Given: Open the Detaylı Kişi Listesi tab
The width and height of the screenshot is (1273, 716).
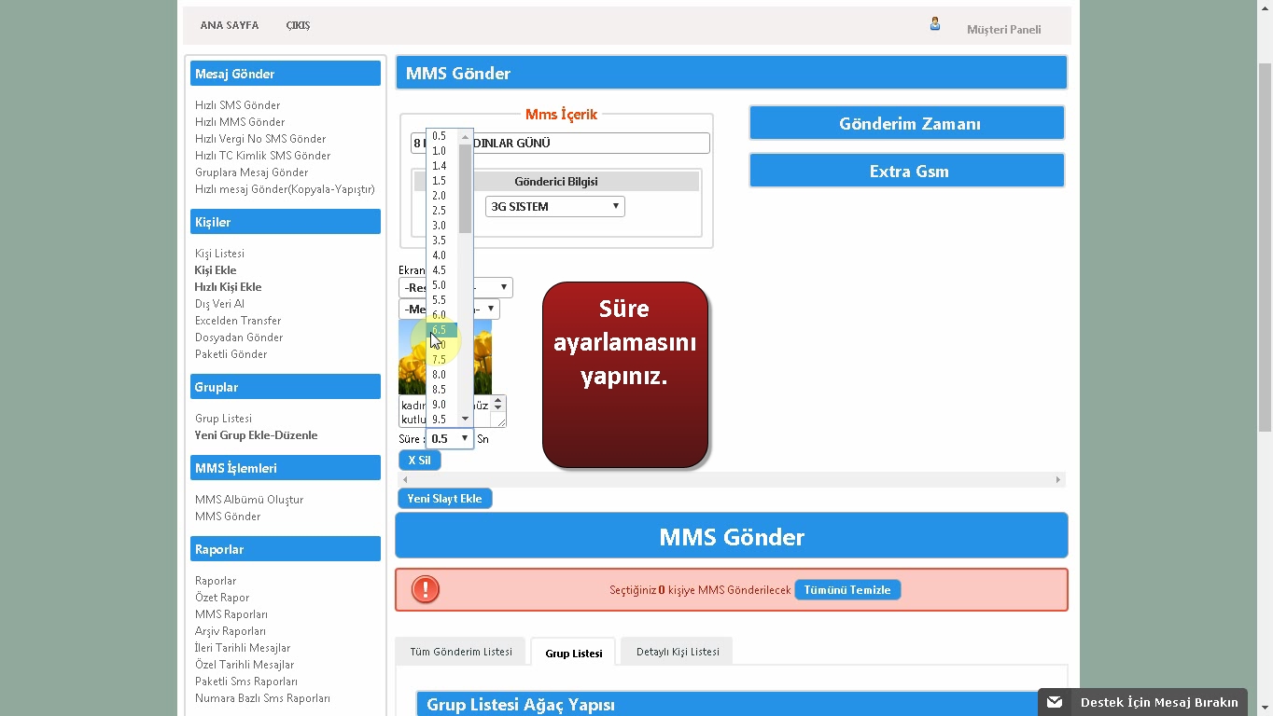Looking at the screenshot, I should (x=678, y=652).
